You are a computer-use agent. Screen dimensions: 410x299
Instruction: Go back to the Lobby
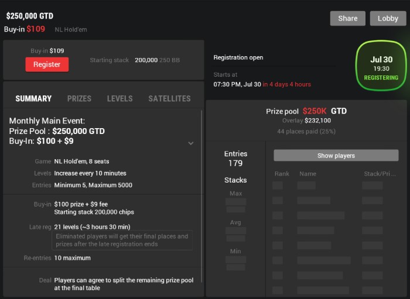tap(388, 18)
